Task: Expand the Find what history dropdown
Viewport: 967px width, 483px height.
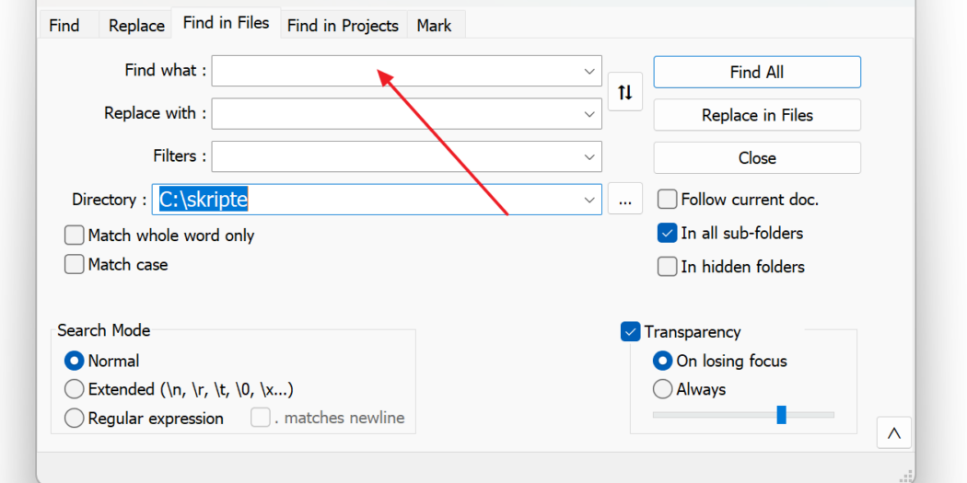Action: click(x=589, y=72)
